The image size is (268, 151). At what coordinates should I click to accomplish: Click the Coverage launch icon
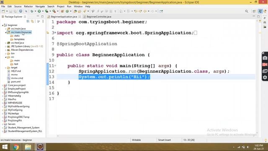pyautogui.click(x=46, y=11)
